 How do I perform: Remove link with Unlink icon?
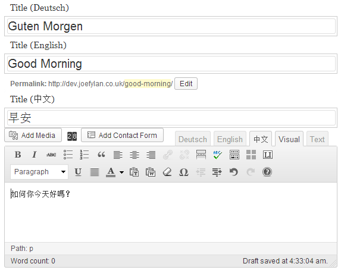pyautogui.click(x=184, y=155)
